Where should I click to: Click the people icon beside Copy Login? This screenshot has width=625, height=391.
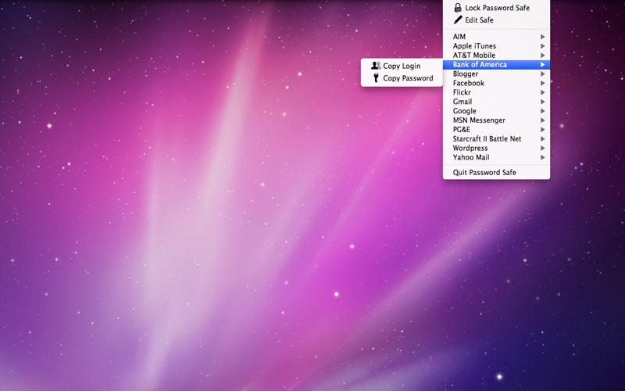click(x=376, y=66)
